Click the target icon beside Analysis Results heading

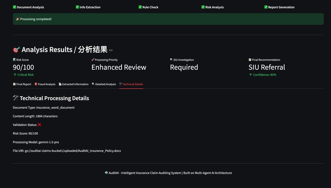click(x=16, y=50)
